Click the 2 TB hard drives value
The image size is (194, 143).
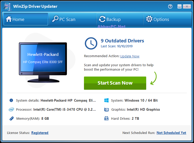[135, 118]
